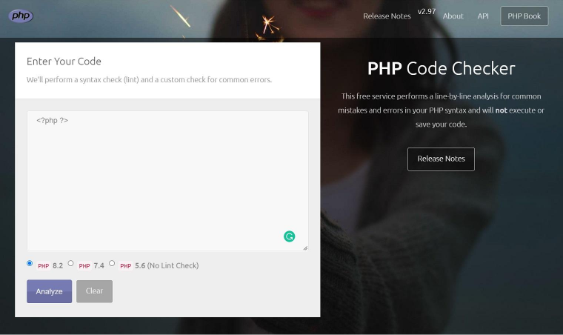Open Release Notes in top navigation
The width and height of the screenshot is (563, 335).
pyautogui.click(x=387, y=16)
